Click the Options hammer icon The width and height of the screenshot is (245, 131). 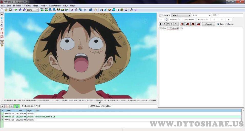[131, 10]
